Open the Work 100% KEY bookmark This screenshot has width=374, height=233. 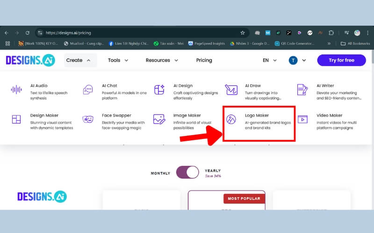click(38, 43)
